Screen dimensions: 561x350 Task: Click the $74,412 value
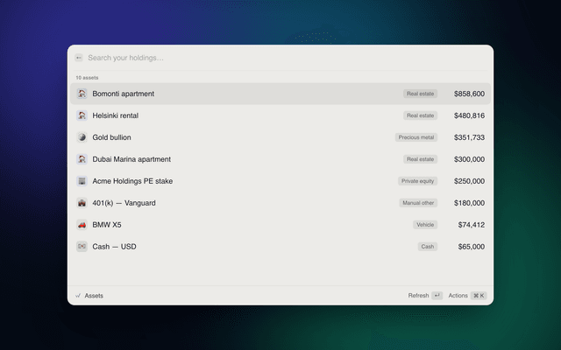click(x=472, y=225)
